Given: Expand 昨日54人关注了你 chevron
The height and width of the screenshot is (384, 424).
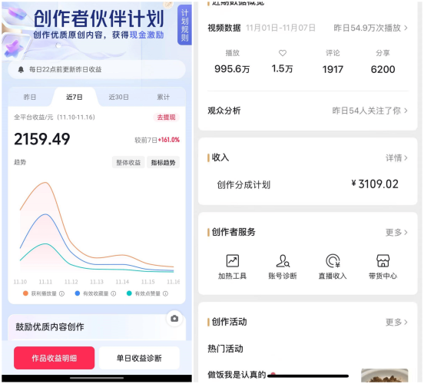Looking at the screenshot, I should click(x=406, y=111).
